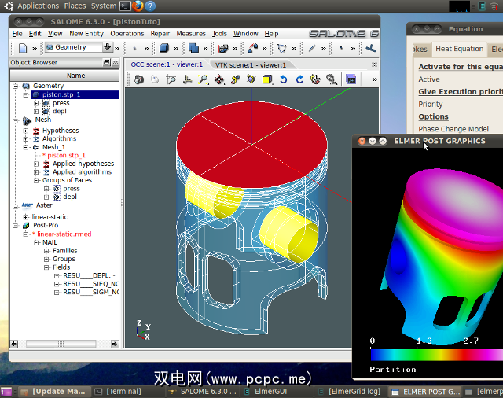Open the Measures menu
The image size is (503, 398).
[x=190, y=34]
